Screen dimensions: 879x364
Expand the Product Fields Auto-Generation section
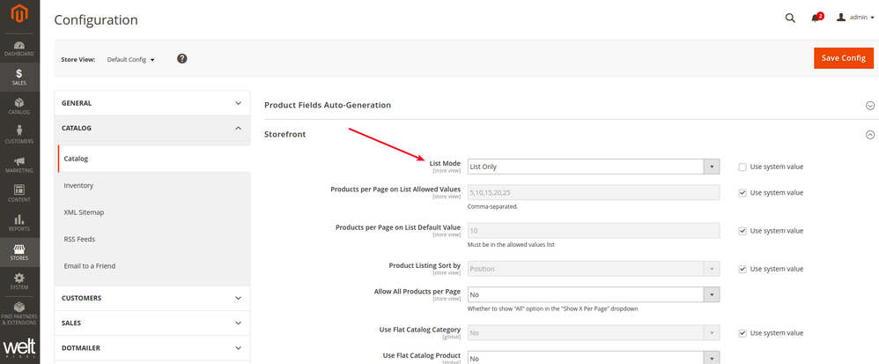[x=869, y=105]
